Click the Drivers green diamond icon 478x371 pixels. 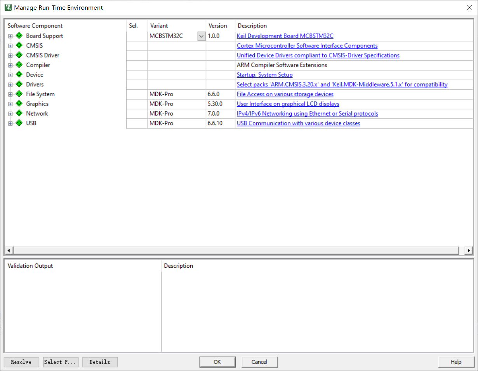click(19, 84)
